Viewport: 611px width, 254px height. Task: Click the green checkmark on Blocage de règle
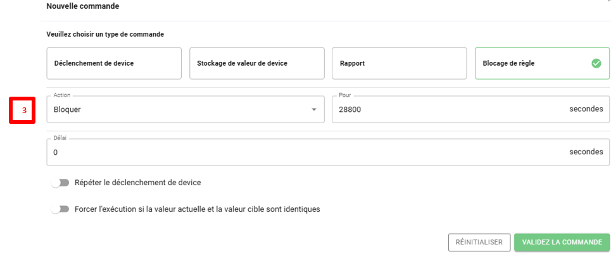tap(596, 63)
